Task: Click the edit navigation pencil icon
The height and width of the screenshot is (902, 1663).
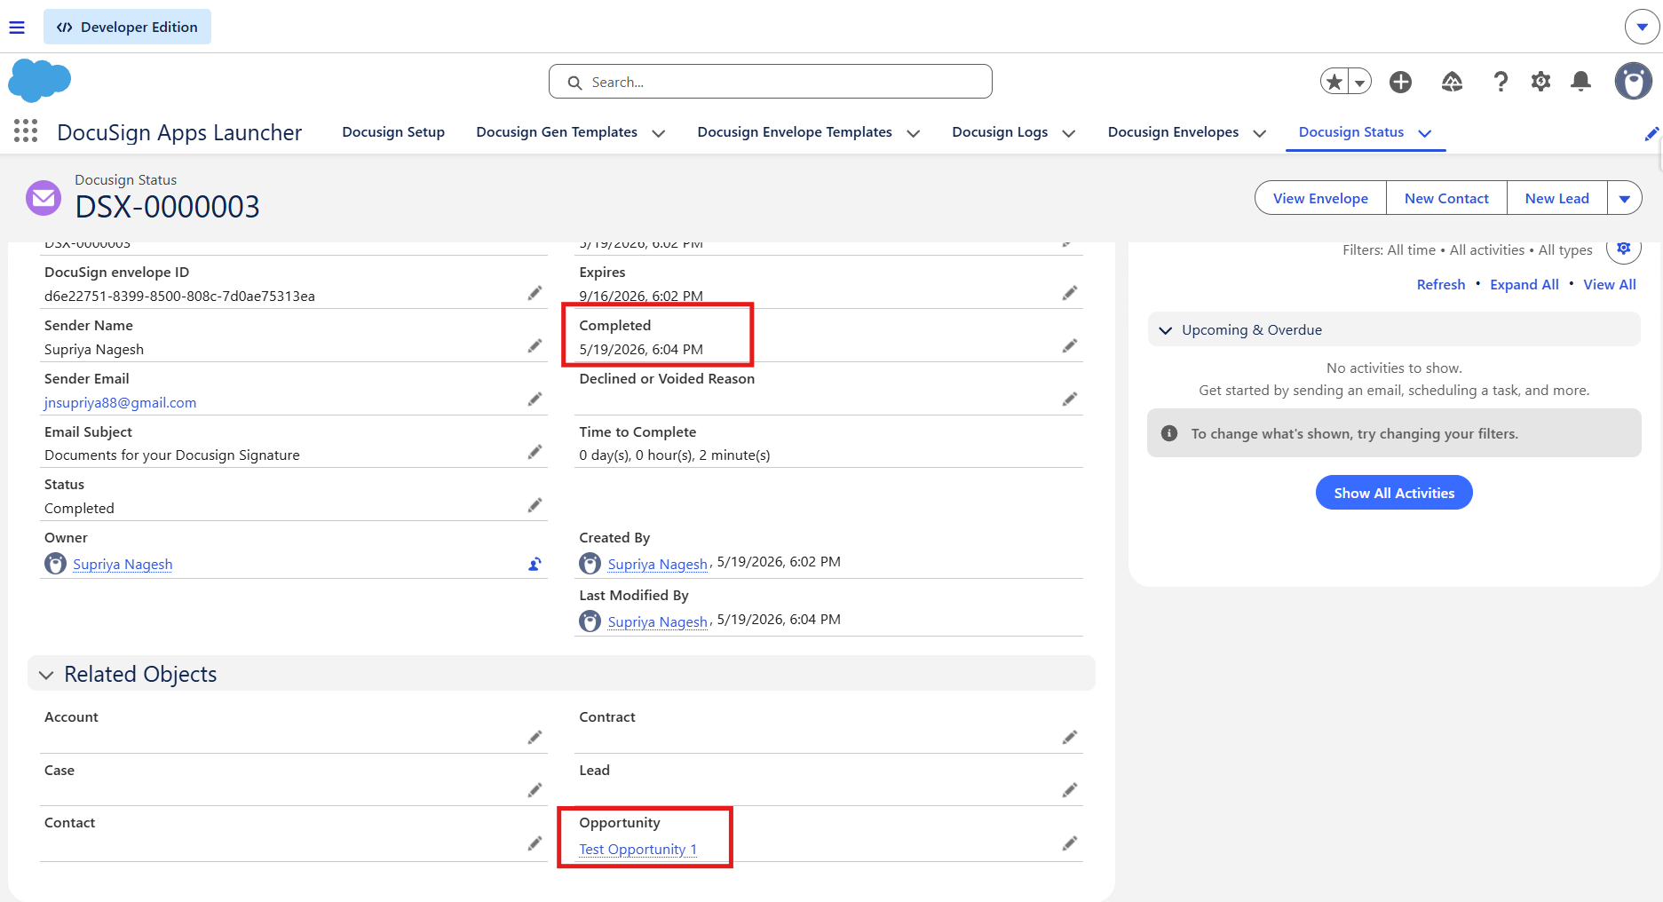Action: (1651, 133)
